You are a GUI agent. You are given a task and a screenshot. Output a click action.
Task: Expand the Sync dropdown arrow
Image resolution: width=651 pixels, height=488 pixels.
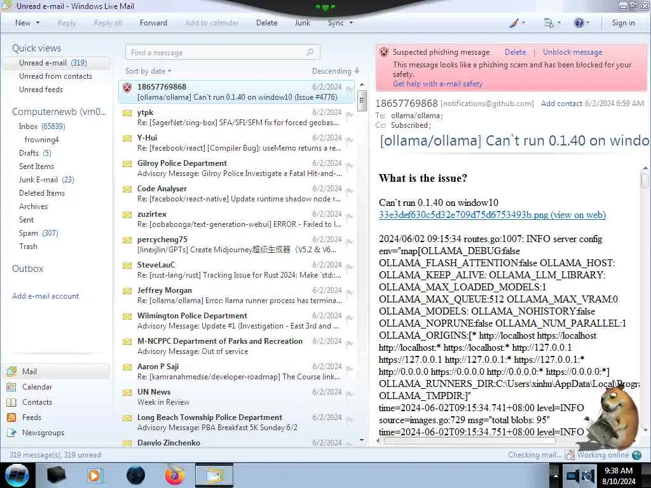(351, 23)
